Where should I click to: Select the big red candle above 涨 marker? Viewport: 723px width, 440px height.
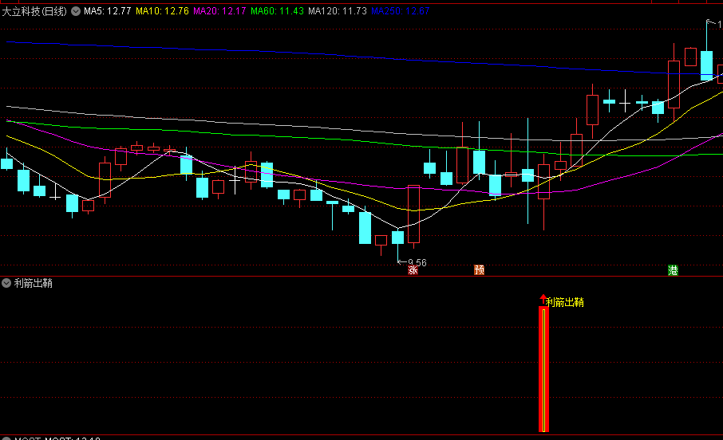(413, 215)
